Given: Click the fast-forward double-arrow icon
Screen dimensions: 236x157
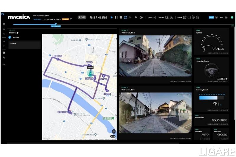Looking at the screenshot, I should (x=141, y=18).
